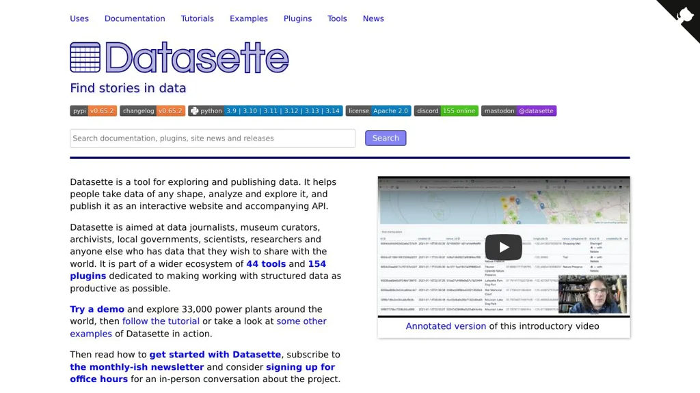The height and width of the screenshot is (393, 700).
Task: Focus the documentation search field
Action: [213, 139]
